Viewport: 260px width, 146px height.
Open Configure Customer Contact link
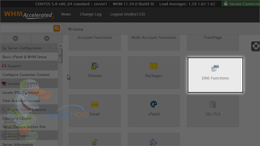coord(26,75)
